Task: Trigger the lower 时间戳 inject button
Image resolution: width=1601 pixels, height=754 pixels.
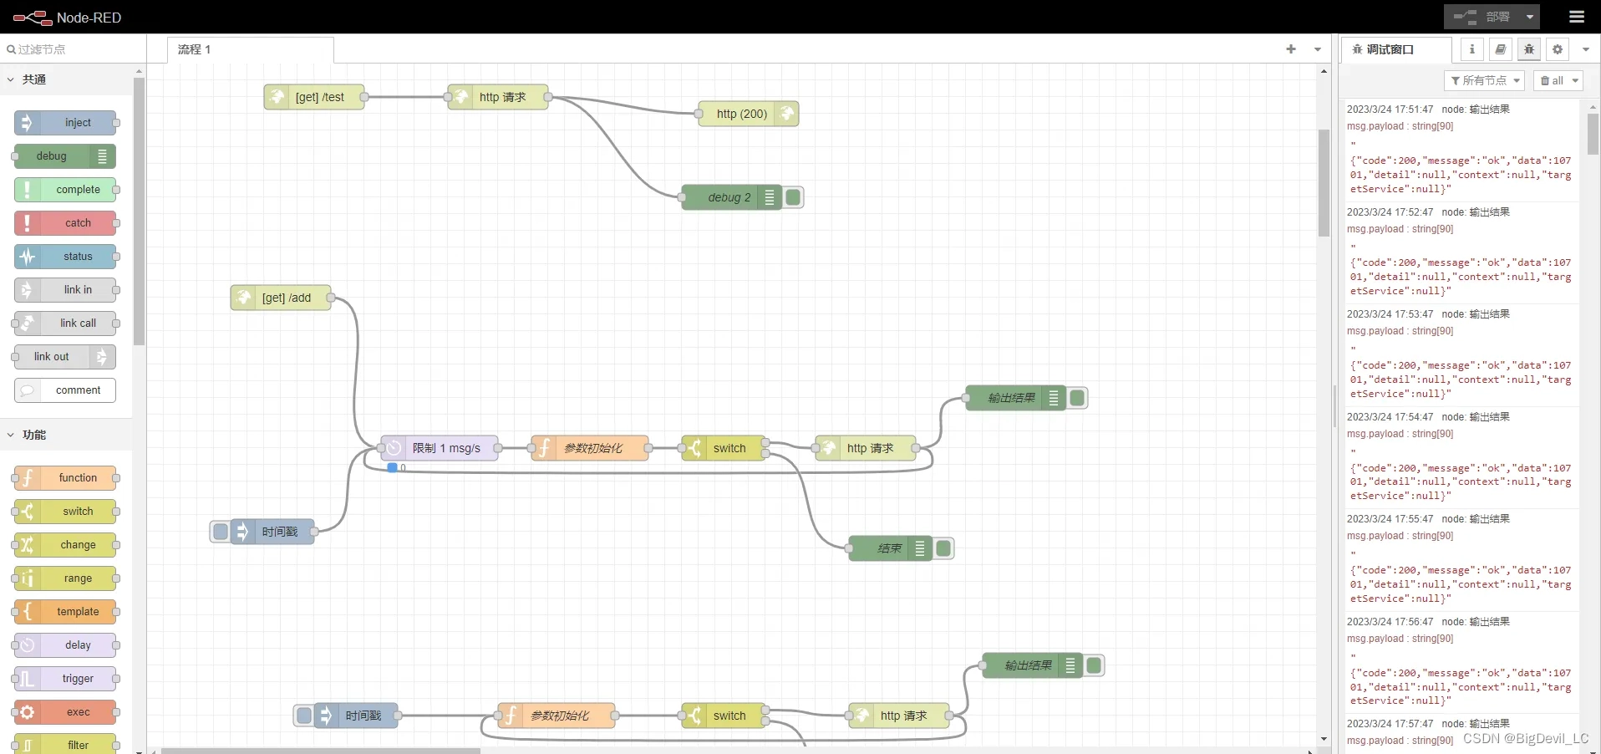Action: click(x=304, y=716)
